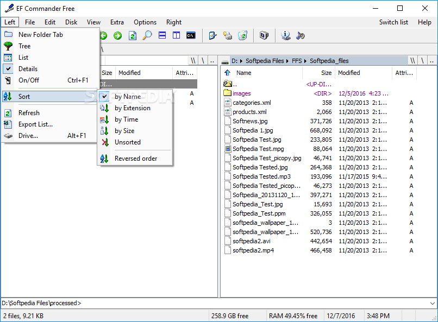This screenshot has height=322, width=438.
Task: Select Details view in Left menu
Action: pyautogui.click(x=51, y=68)
